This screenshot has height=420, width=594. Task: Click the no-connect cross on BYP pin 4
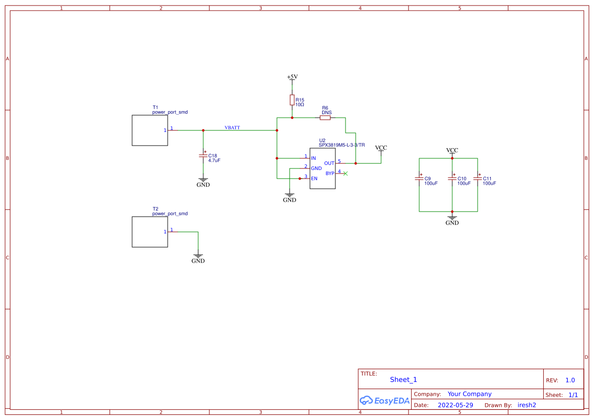tap(345, 173)
